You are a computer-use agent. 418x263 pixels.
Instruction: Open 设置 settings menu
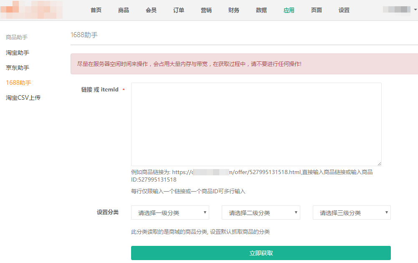coord(344,10)
